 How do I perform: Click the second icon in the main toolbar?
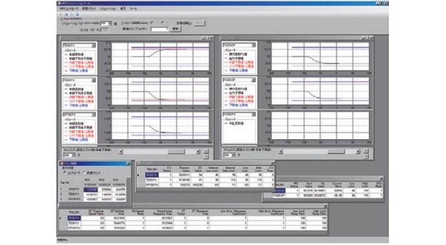[67, 14]
